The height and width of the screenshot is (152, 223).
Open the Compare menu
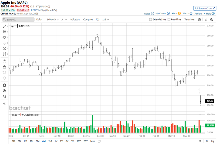[88, 19]
